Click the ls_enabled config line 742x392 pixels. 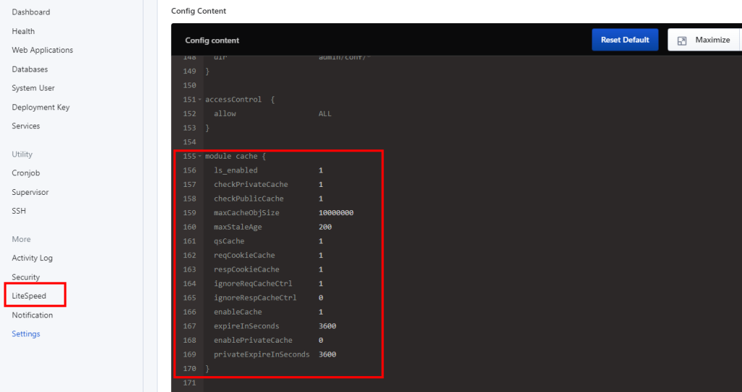point(268,170)
